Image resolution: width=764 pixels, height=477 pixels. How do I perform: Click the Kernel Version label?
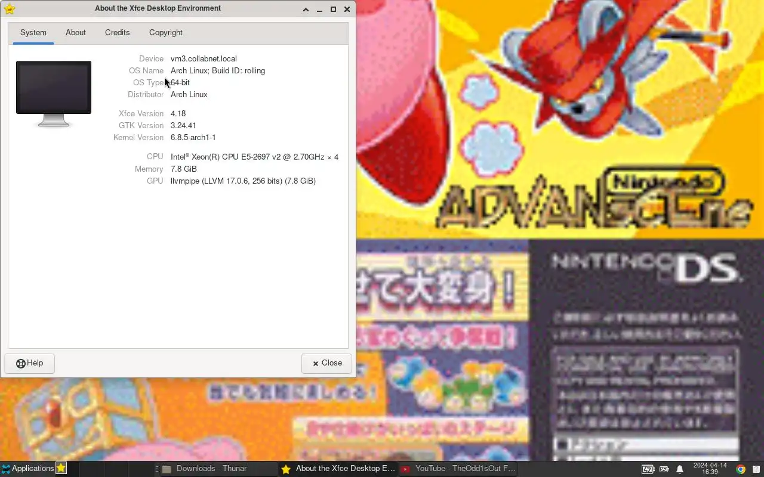pyautogui.click(x=138, y=137)
